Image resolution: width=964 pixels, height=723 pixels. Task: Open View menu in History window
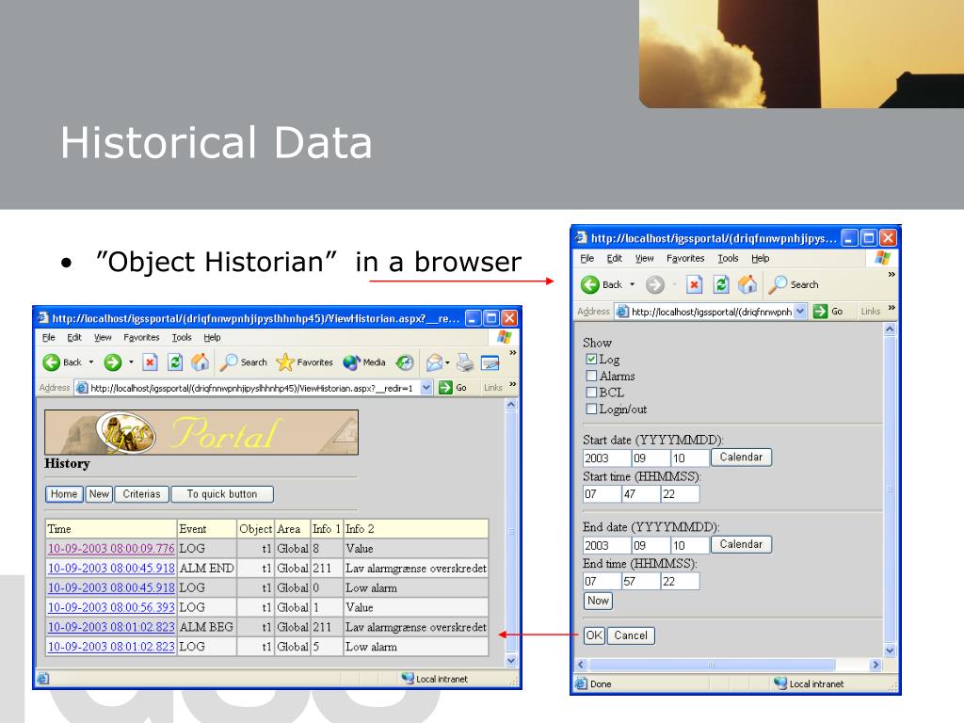103,338
